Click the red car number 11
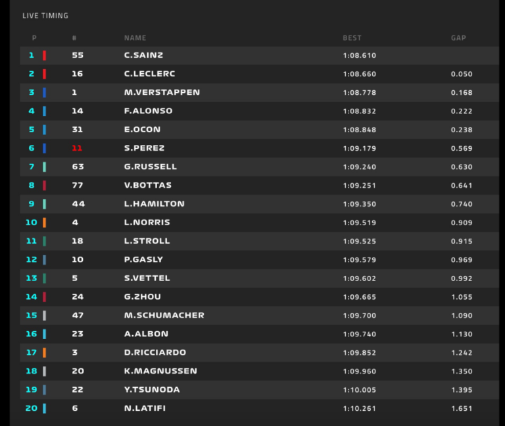This screenshot has width=505, height=426. [x=78, y=149]
